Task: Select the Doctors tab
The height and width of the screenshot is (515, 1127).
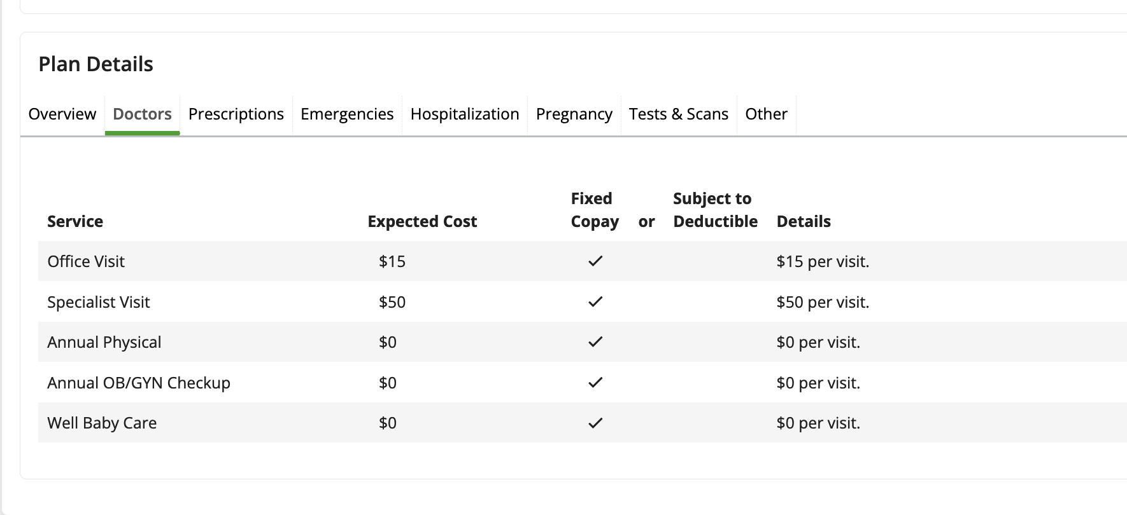Action: coord(142,114)
